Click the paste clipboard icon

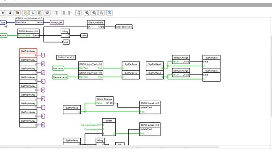point(40,13)
